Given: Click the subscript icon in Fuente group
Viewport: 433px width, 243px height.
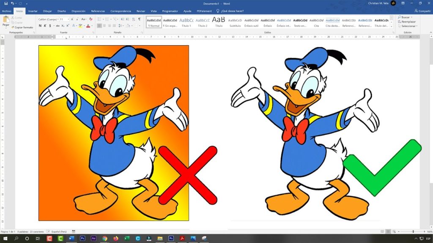Looking at the screenshot, I should coord(63,26).
